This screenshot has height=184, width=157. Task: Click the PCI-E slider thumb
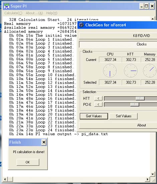click(x=135, y=104)
